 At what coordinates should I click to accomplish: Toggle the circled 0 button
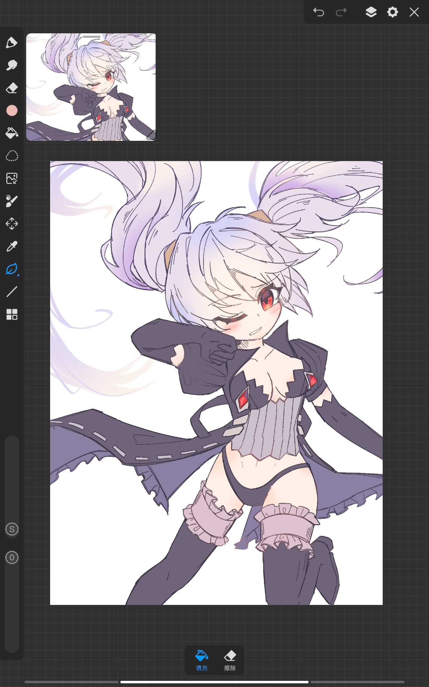(x=12, y=558)
